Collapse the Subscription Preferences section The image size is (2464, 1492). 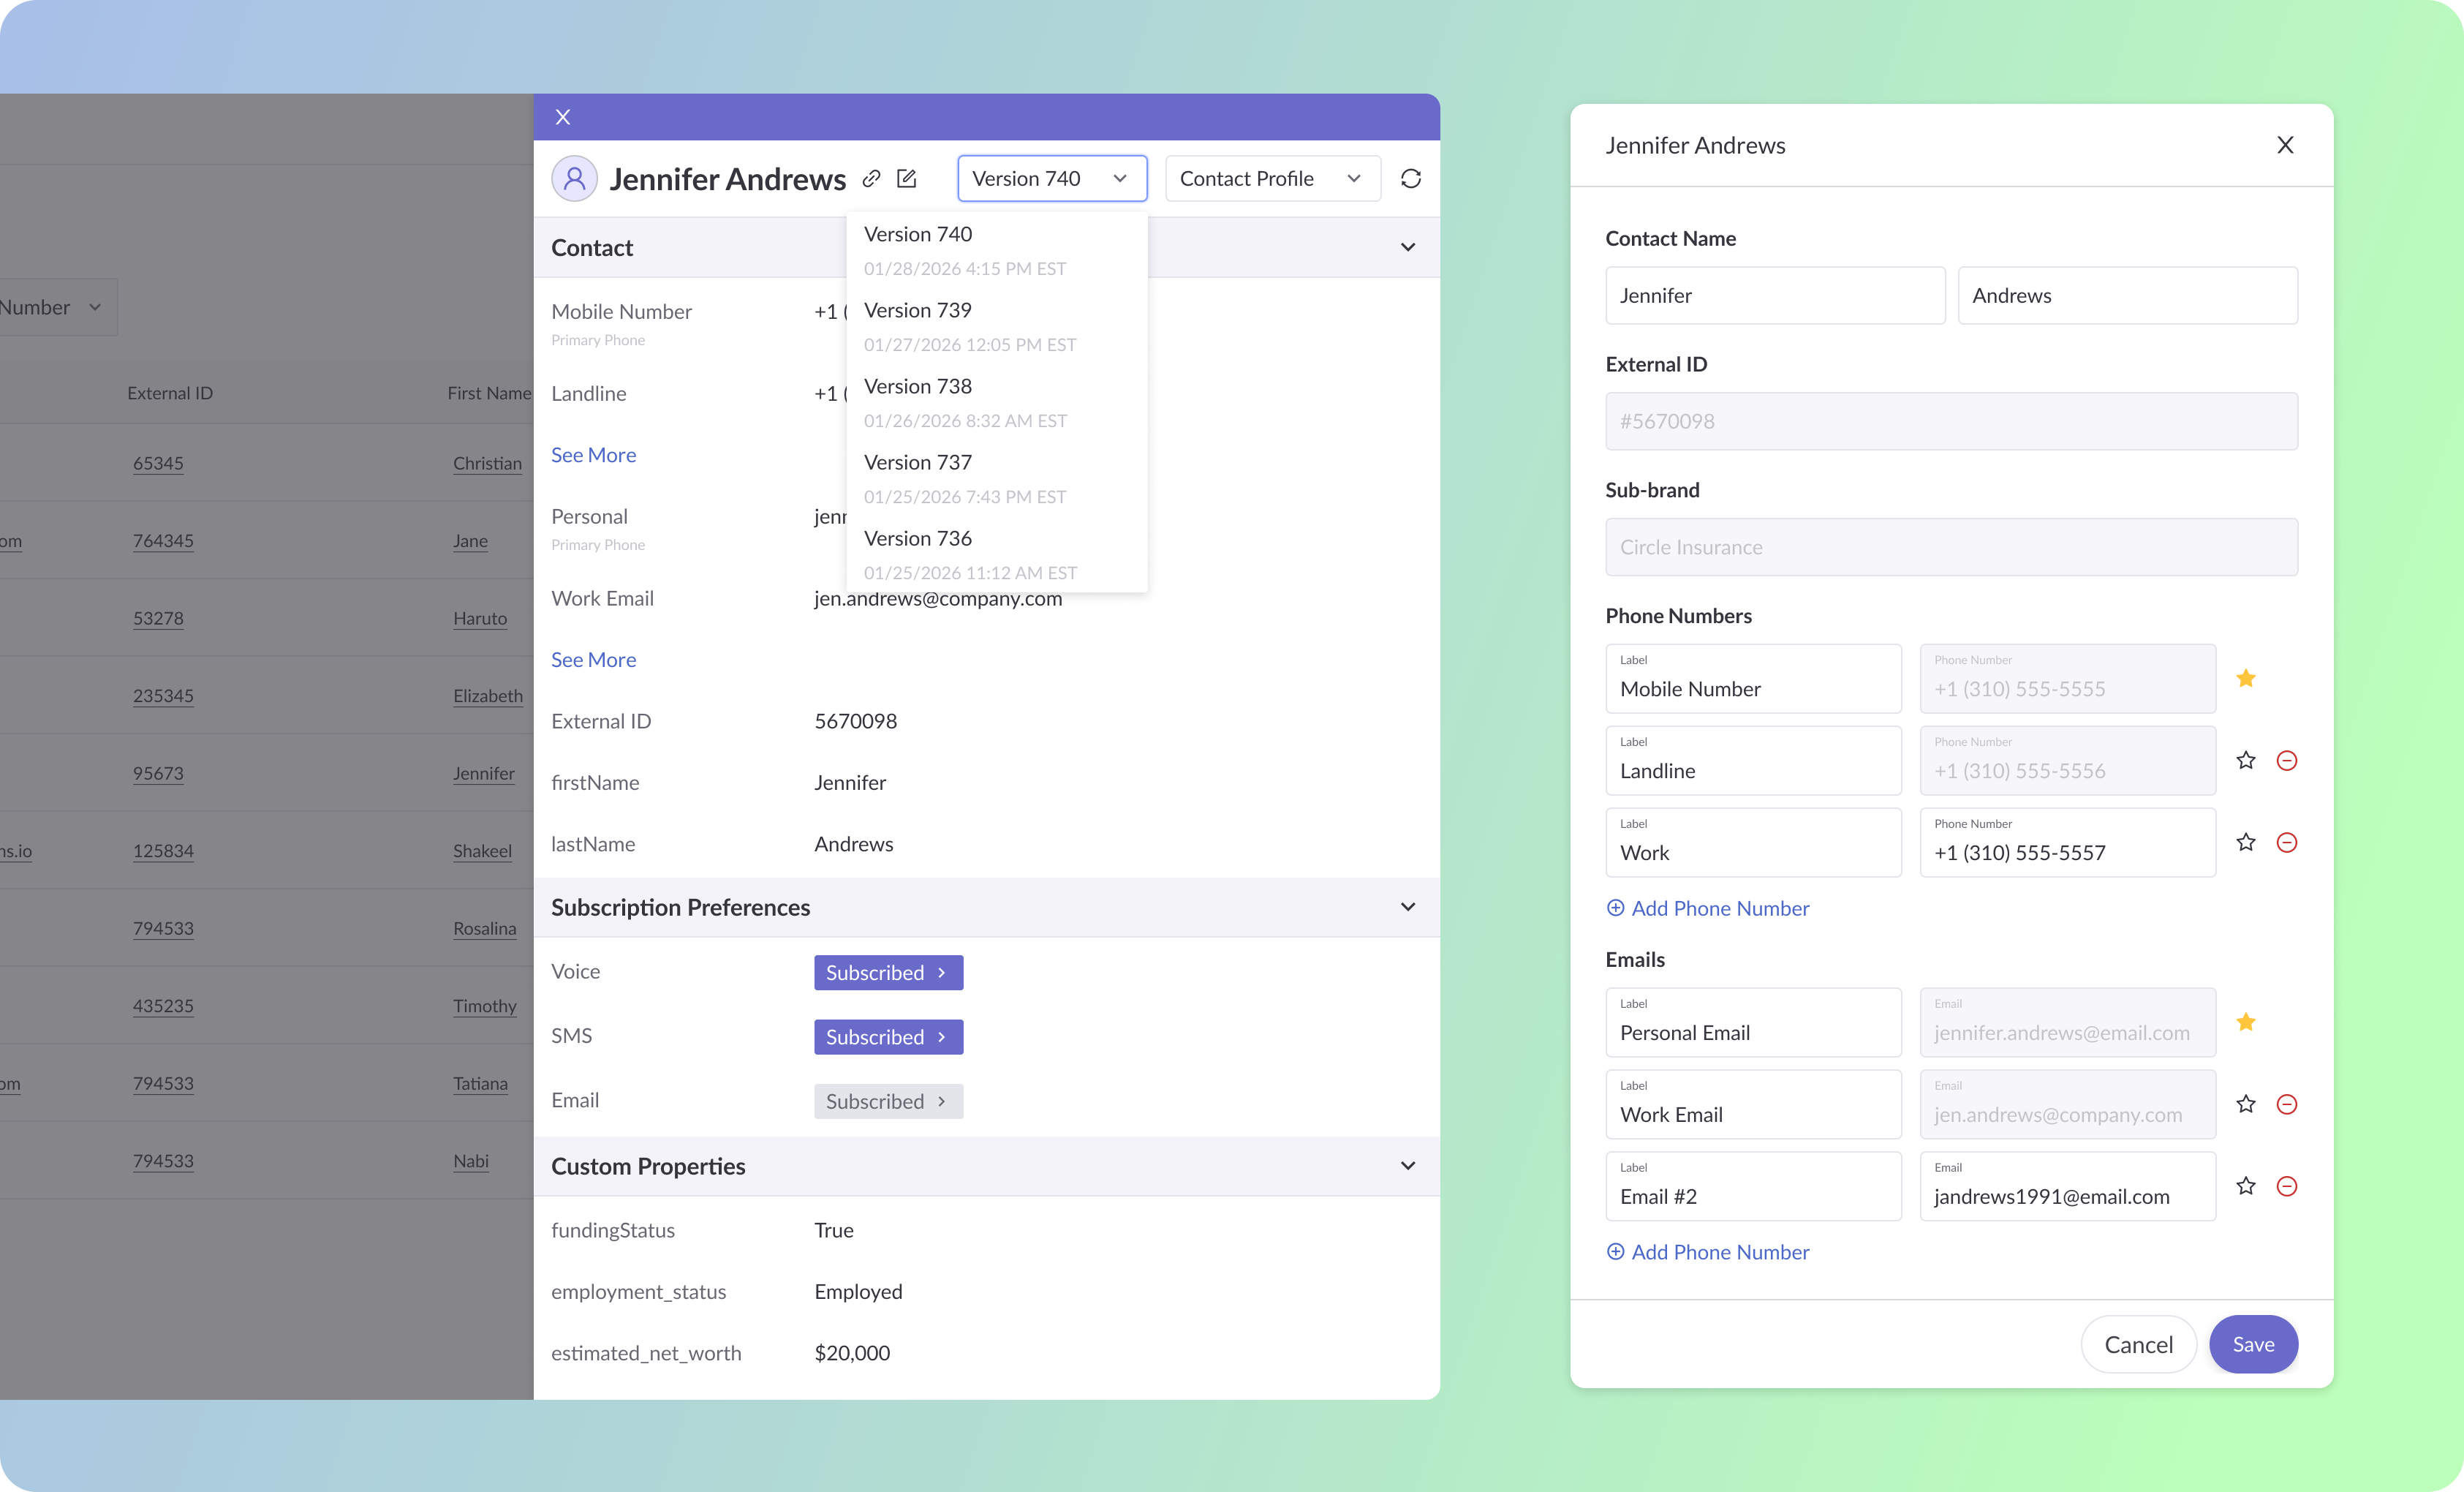(1407, 907)
